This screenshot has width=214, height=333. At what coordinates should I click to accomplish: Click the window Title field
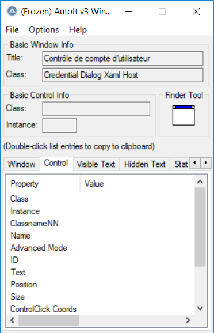(123, 58)
